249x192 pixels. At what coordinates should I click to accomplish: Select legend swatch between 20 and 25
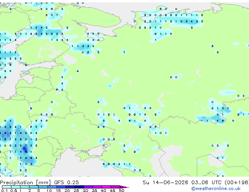point(70,187)
